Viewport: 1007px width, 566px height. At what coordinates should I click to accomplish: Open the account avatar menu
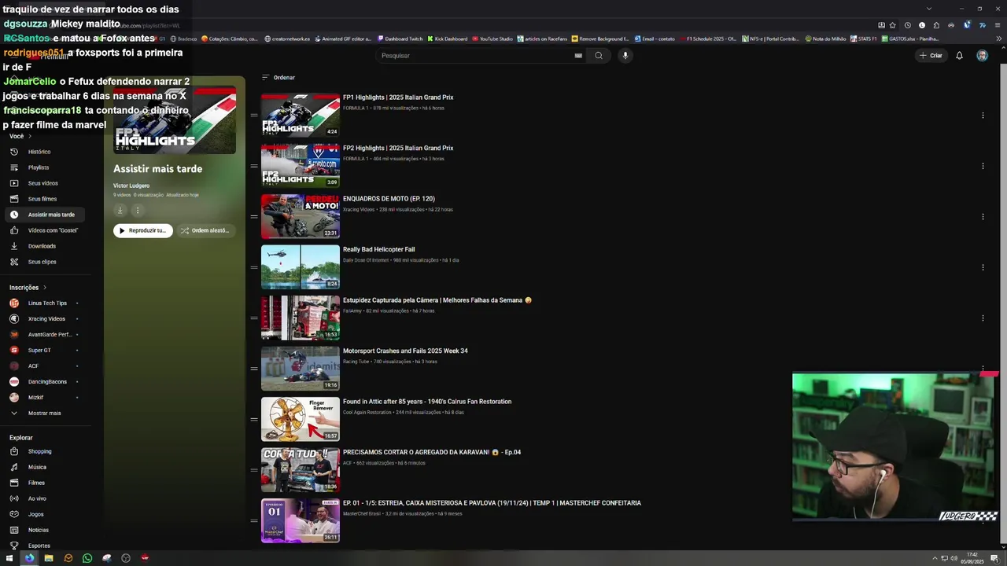[x=982, y=56]
